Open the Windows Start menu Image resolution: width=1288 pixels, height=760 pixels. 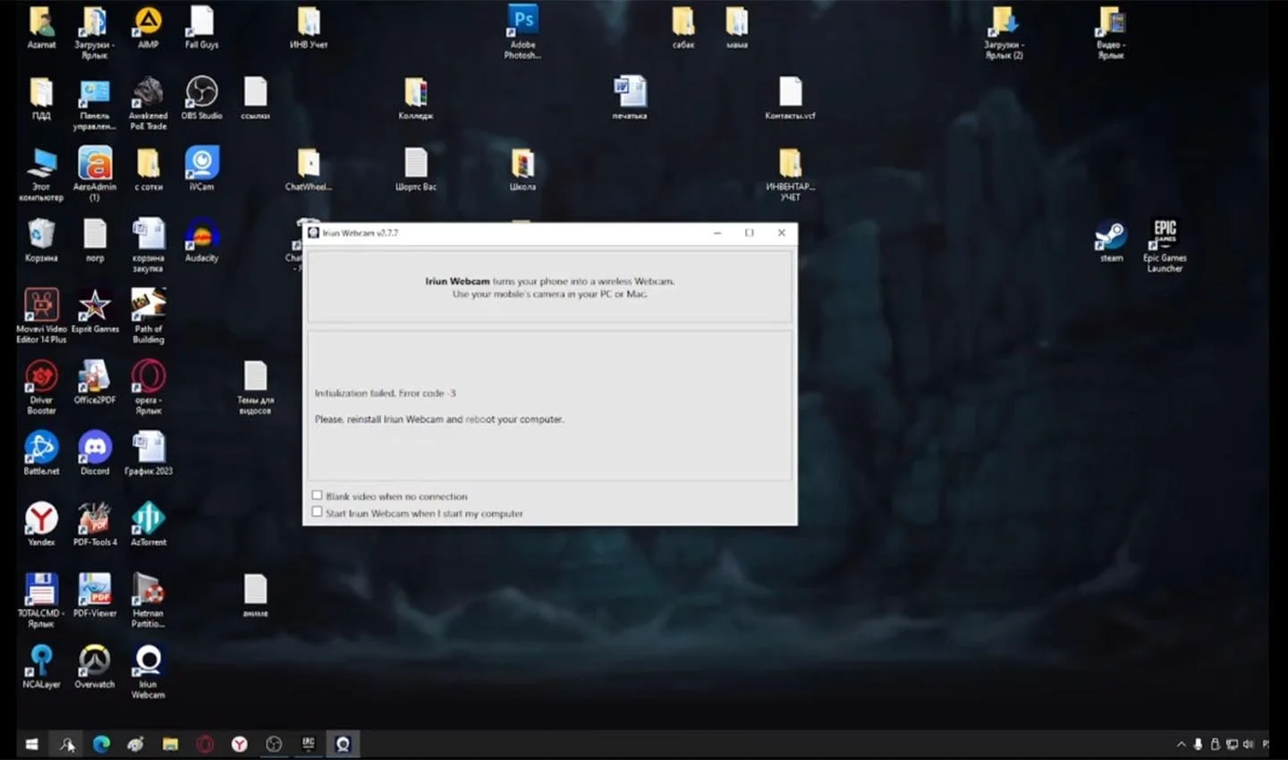[x=31, y=744]
